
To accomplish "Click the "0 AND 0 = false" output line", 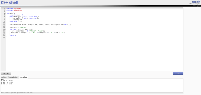I will pos(7,81).
